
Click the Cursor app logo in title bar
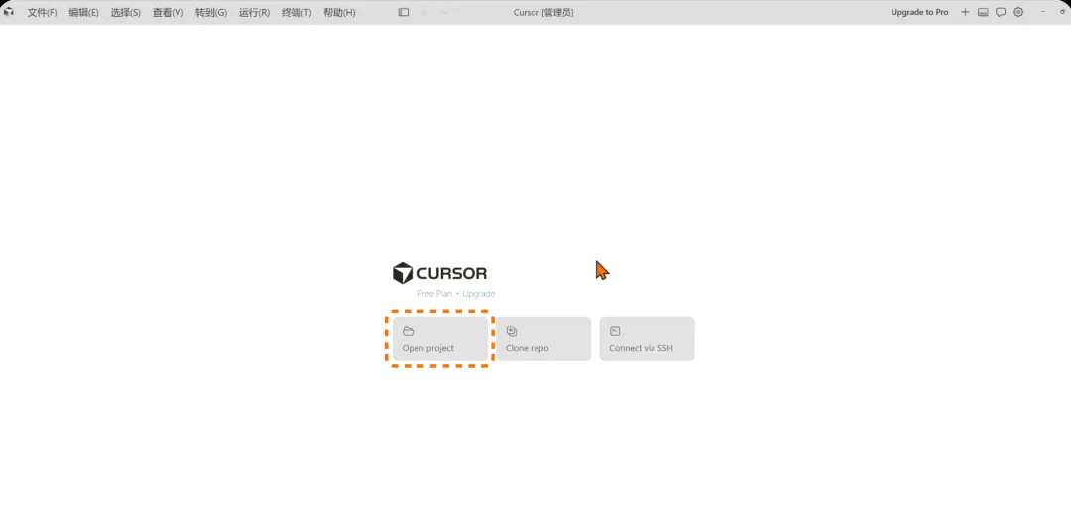[9, 12]
